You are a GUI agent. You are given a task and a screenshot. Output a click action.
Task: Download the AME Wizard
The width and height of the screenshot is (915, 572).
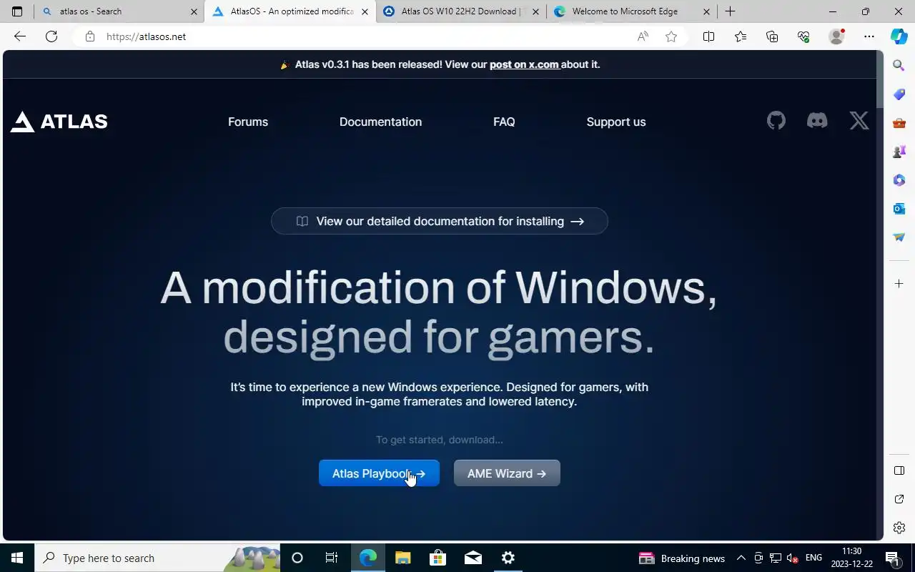[x=507, y=473]
